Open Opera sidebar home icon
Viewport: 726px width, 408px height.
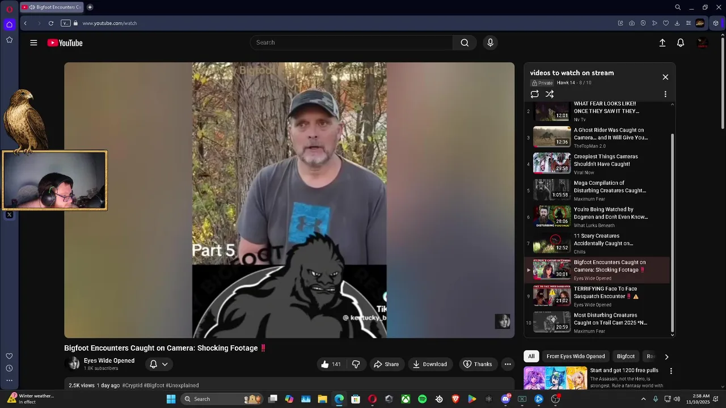(9, 24)
